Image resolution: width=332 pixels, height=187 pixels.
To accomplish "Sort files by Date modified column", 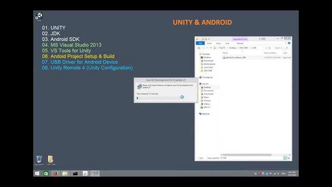I will pos(270,53).
